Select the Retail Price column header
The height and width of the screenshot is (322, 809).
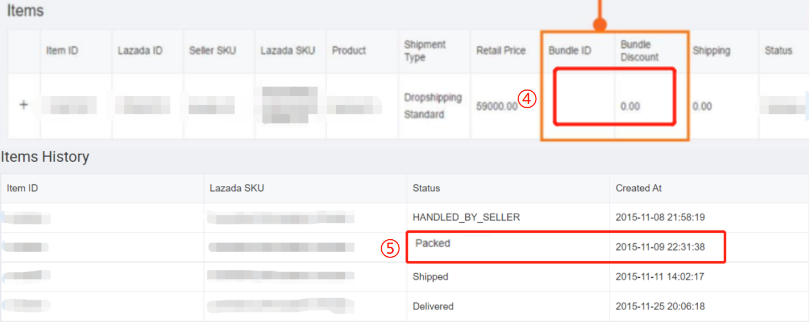point(501,50)
